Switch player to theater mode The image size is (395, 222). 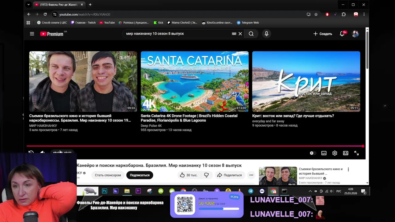click(x=346, y=153)
